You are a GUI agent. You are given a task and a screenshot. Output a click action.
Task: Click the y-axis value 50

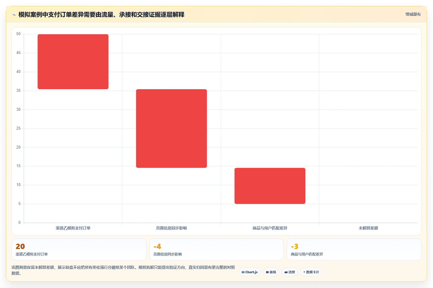pyautogui.click(x=18, y=34)
